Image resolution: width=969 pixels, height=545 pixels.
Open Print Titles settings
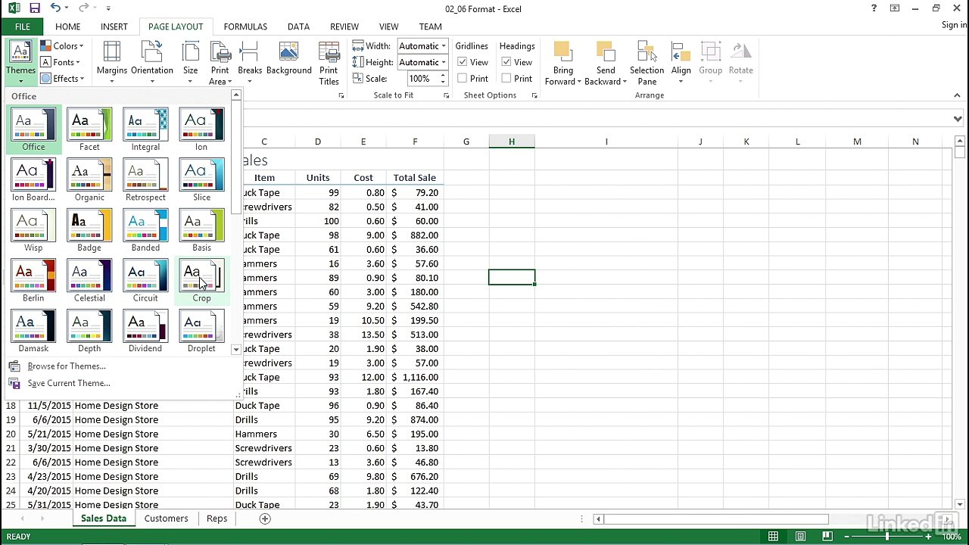(329, 62)
